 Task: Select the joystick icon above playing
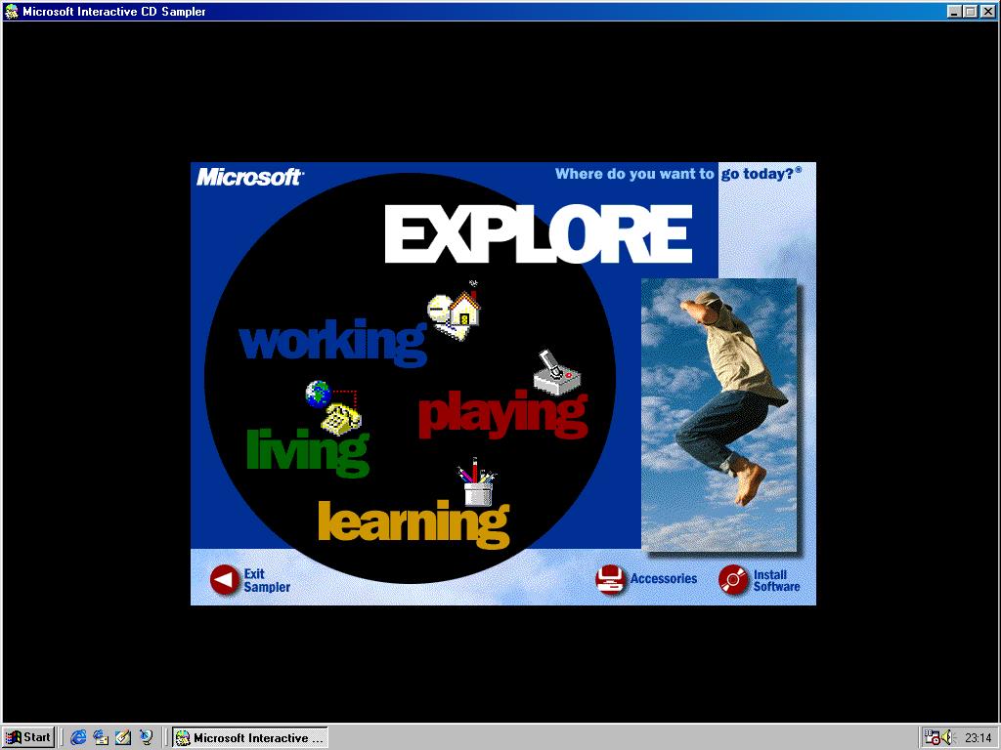556,373
